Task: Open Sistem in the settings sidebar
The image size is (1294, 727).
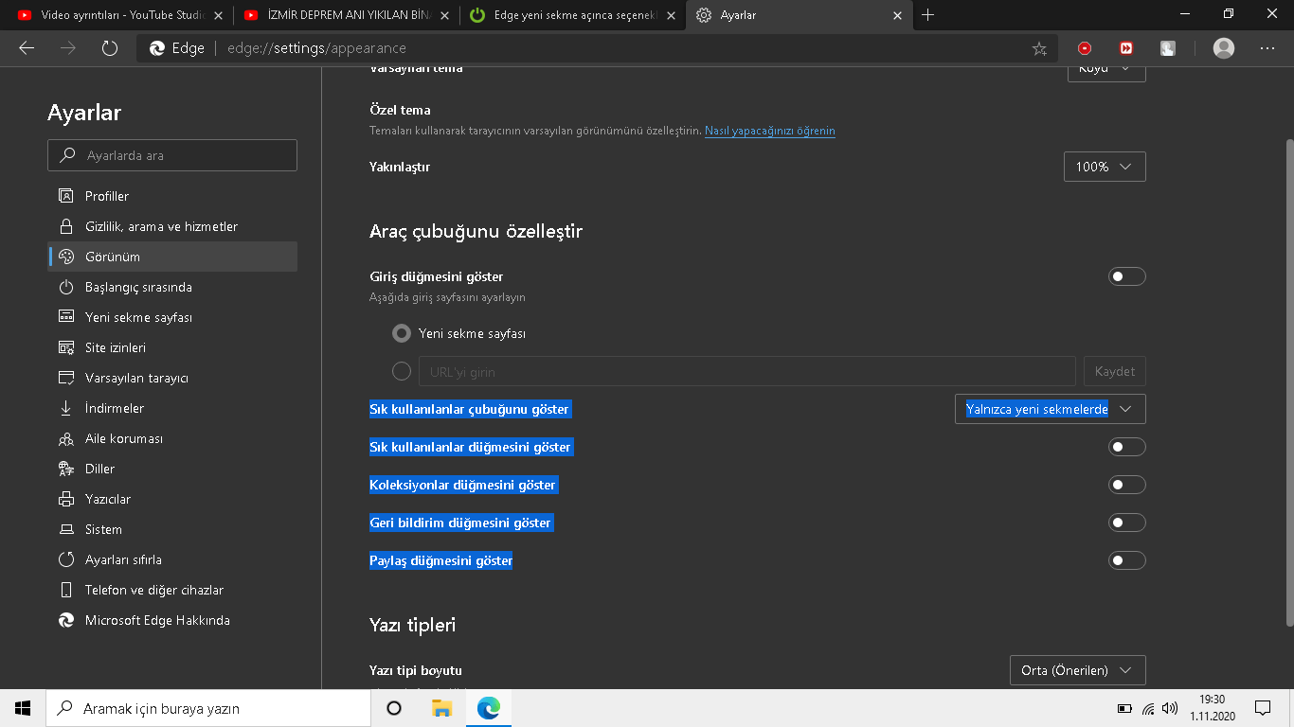Action: click(x=172, y=529)
